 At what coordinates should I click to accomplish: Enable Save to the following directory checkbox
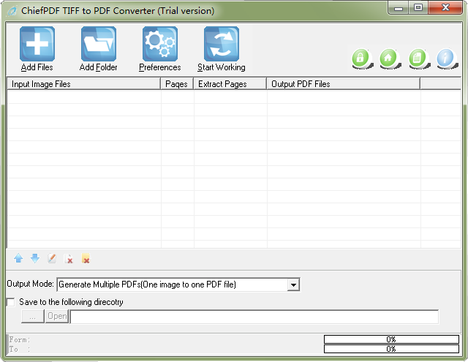click(x=11, y=302)
